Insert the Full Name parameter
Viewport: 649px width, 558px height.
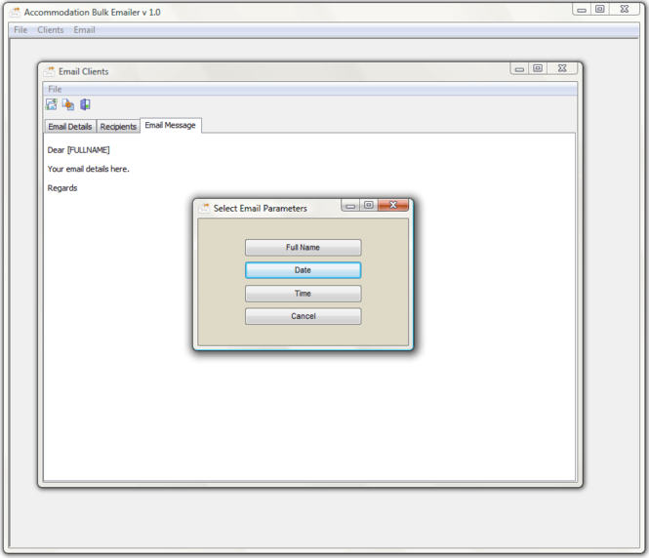coord(303,248)
